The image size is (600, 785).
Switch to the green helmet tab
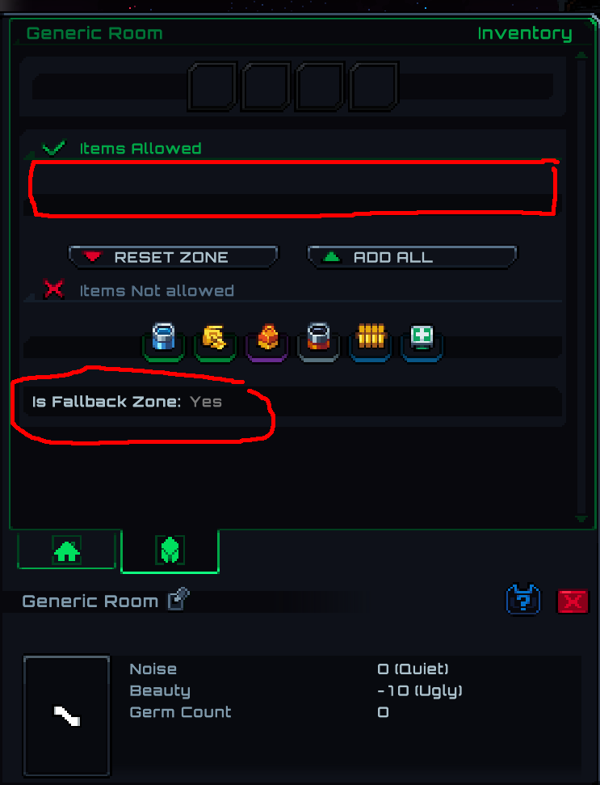point(170,551)
